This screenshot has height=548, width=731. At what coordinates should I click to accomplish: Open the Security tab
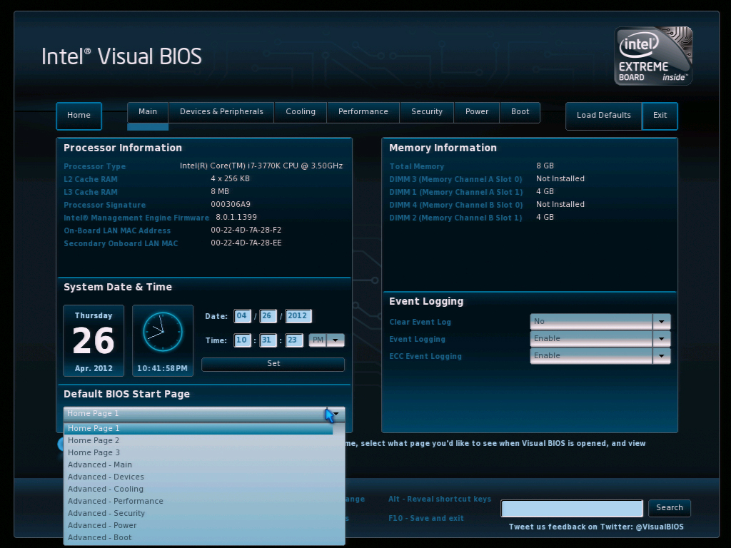[x=426, y=111]
